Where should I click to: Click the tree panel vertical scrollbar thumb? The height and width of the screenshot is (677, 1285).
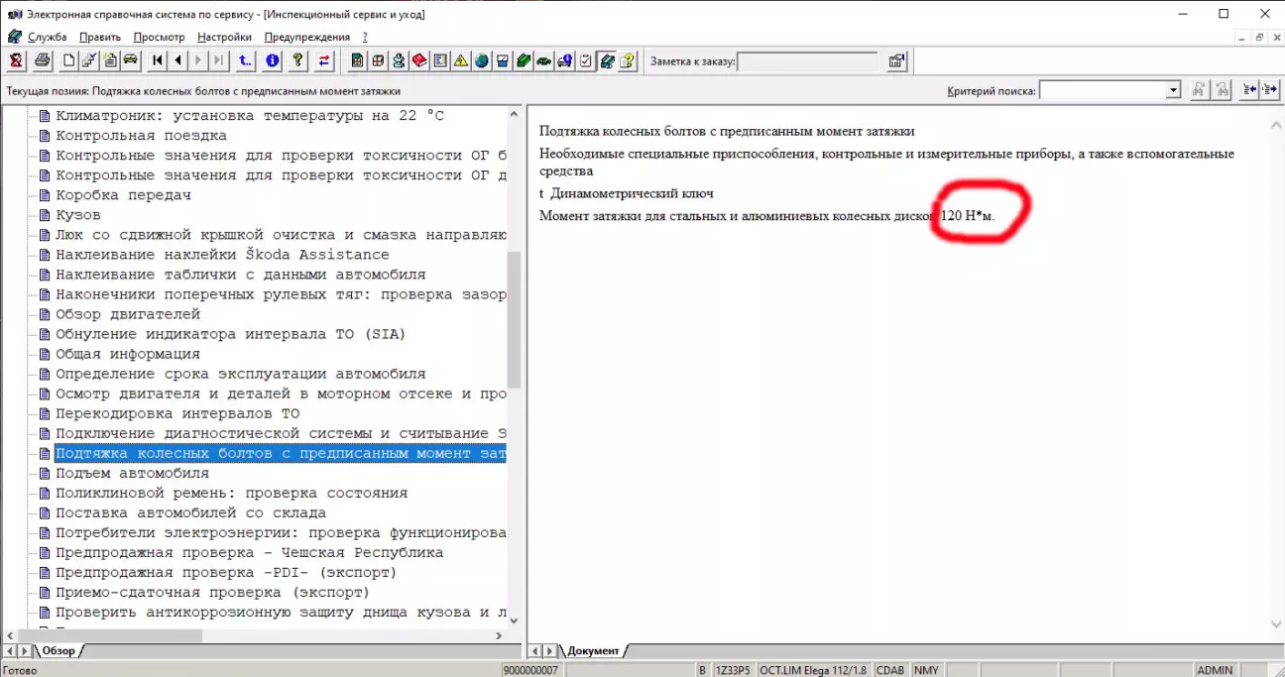pos(514,317)
